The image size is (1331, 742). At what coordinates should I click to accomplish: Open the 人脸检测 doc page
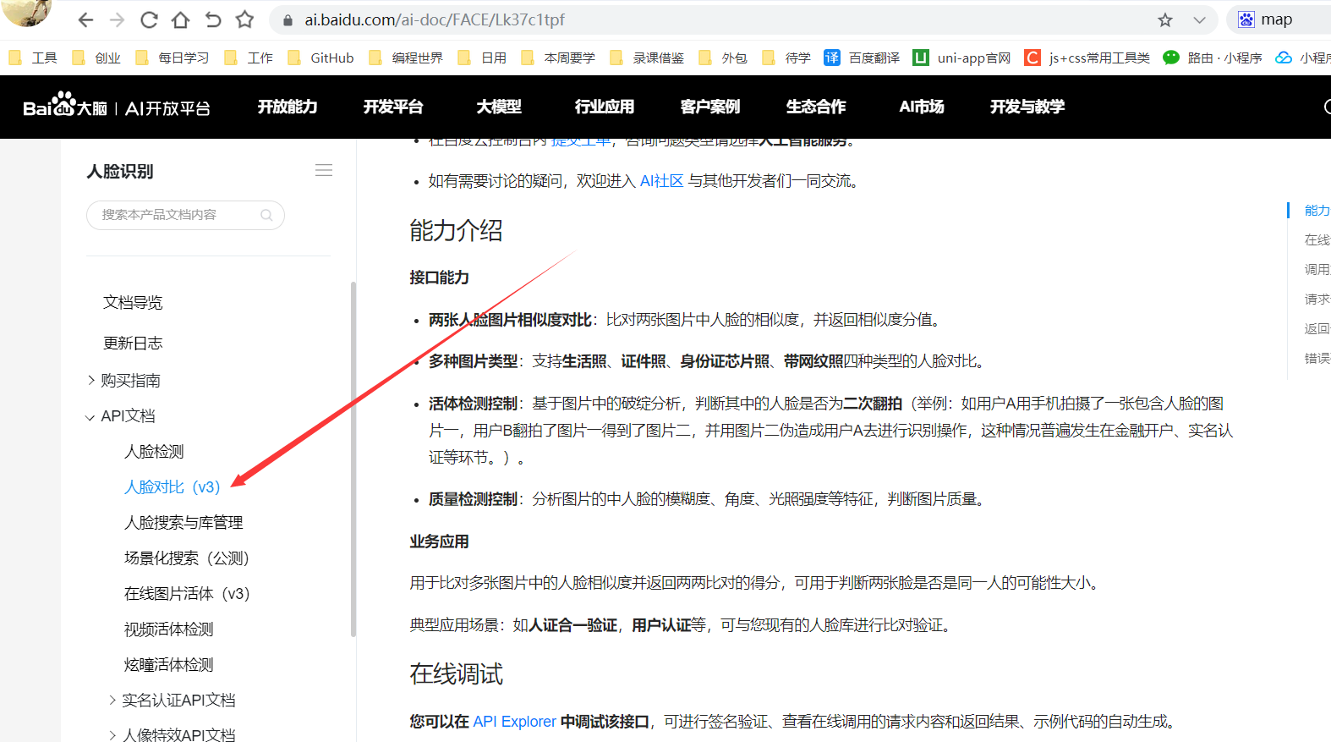154,452
